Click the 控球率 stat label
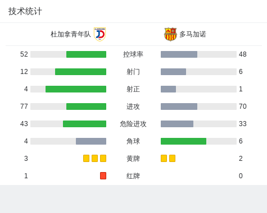Image resolution: width=267 pixels, height=213 pixels. point(133,54)
